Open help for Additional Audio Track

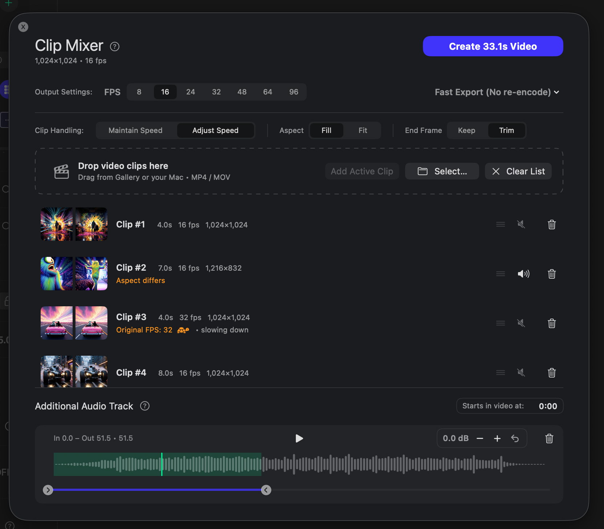(x=145, y=406)
